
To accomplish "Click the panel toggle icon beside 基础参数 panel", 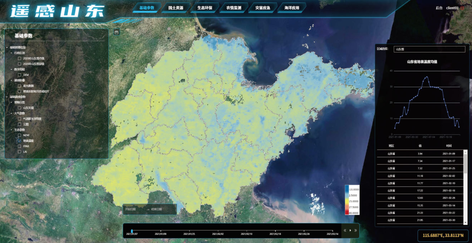I will coord(117,33).
